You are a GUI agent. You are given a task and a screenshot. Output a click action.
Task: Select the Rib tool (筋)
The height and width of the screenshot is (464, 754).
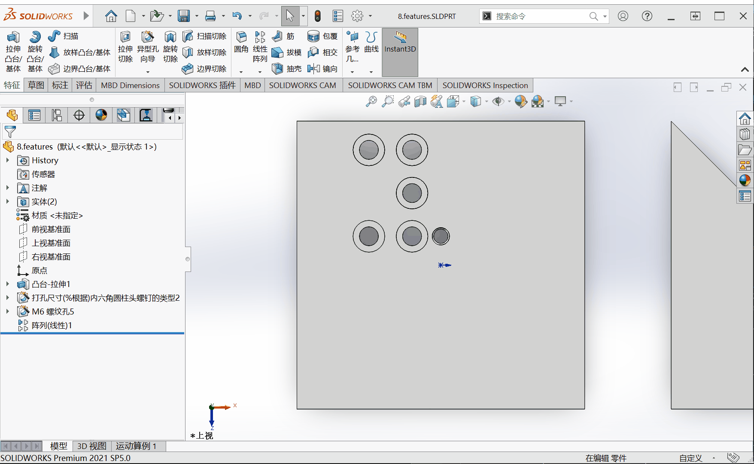[284, 36]
